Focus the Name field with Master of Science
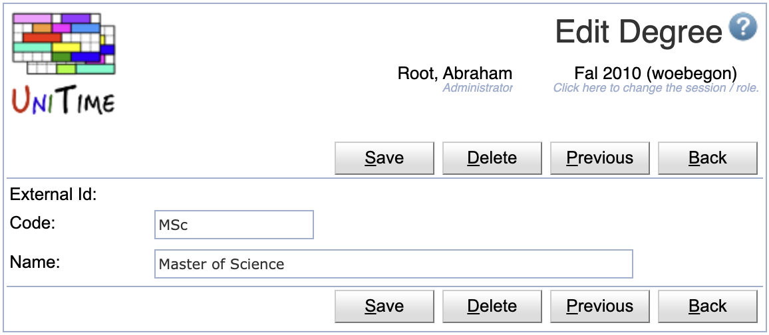 pos(393,264)
